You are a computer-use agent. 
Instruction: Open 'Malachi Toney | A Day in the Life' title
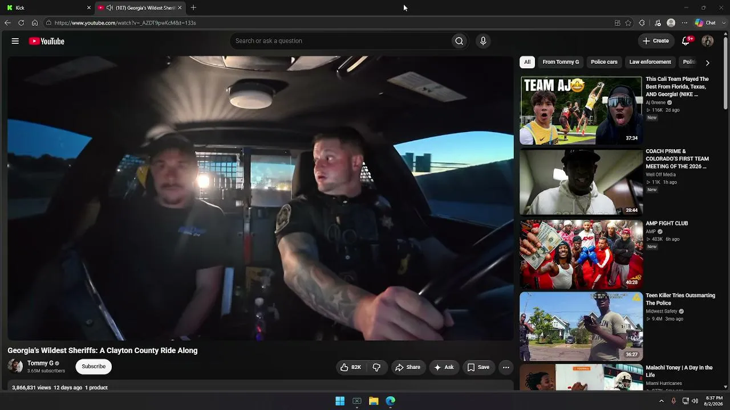pyautogui.click(x=679, y=371)
